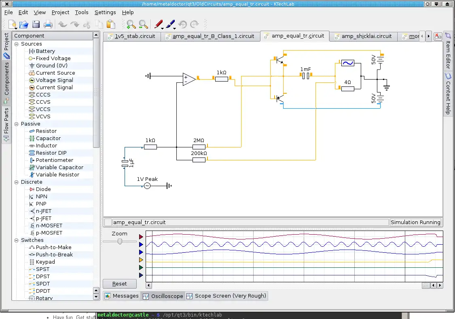
Task: Rotate the item clockwise
Action: pyautogui.click(x=195, y=24)
